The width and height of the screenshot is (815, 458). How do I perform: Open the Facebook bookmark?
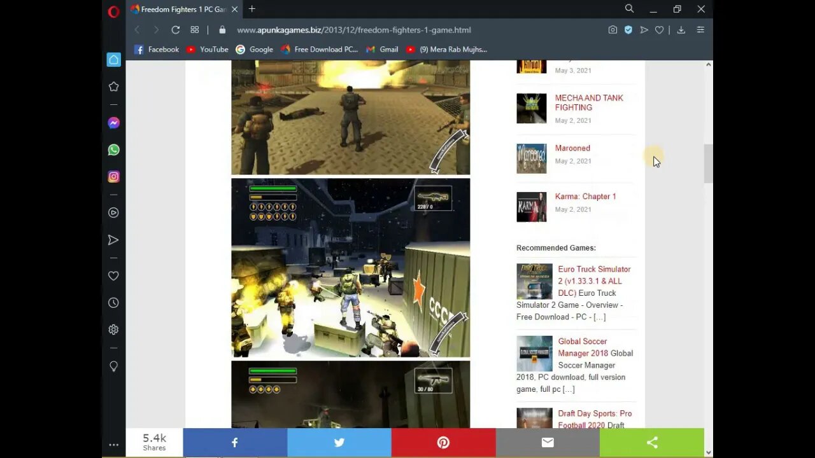click(157, 50)
